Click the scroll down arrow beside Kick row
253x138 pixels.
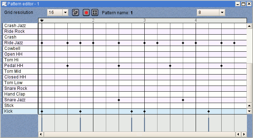(249, 111)
